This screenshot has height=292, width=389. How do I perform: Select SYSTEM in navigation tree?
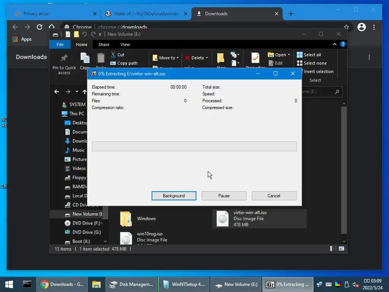[74, 105]
